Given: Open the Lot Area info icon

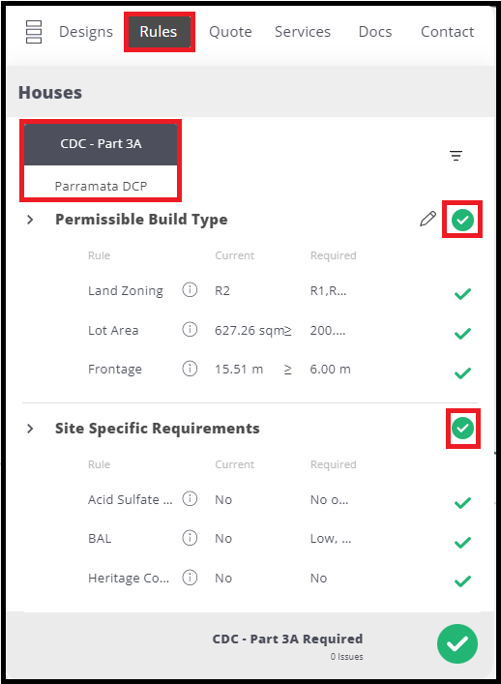Looking at the screenshot, I should coord(190,329).
